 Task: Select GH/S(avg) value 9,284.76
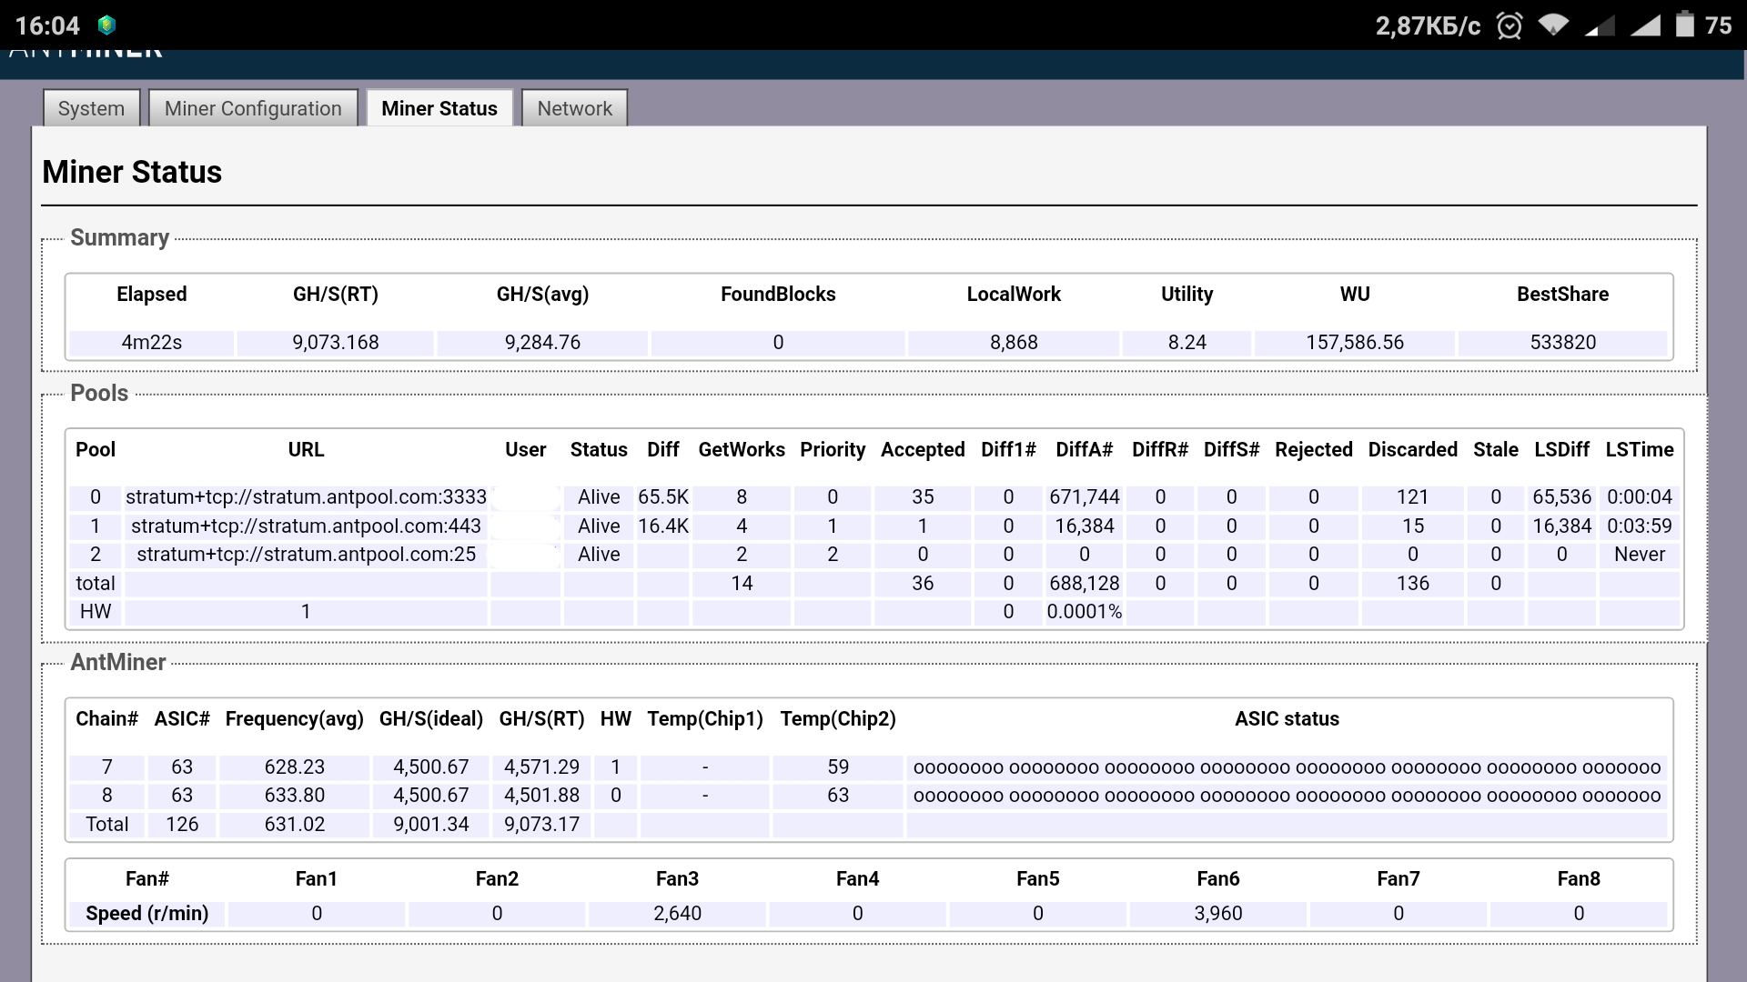coord(542,343)
